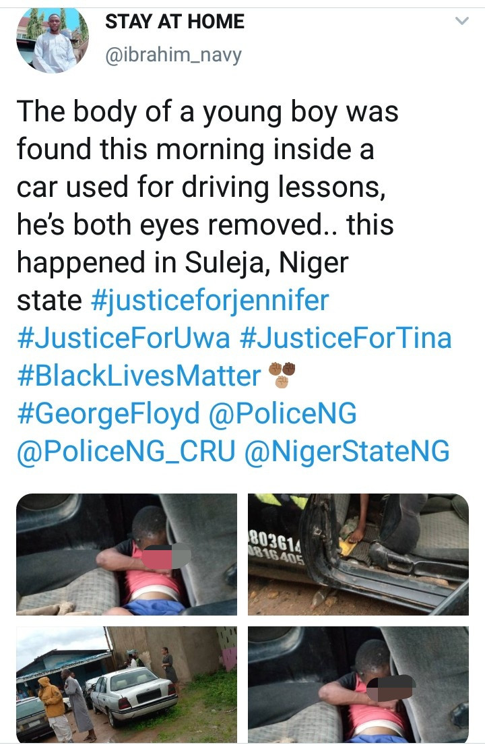Click the light-skin raised fist emoji
Image resolution: width=485 pixels, height=745 pixels.
tap(282, 382)
